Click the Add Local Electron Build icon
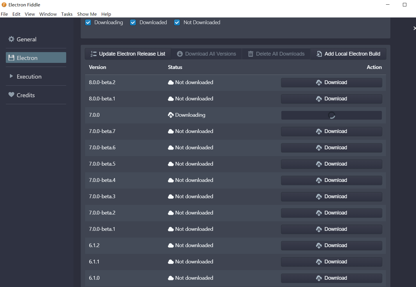Screen dimensions: 416x287 coord(319,54)
